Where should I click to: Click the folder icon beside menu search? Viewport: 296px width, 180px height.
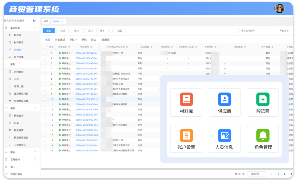pyautogui.click(x=34, y=20)
